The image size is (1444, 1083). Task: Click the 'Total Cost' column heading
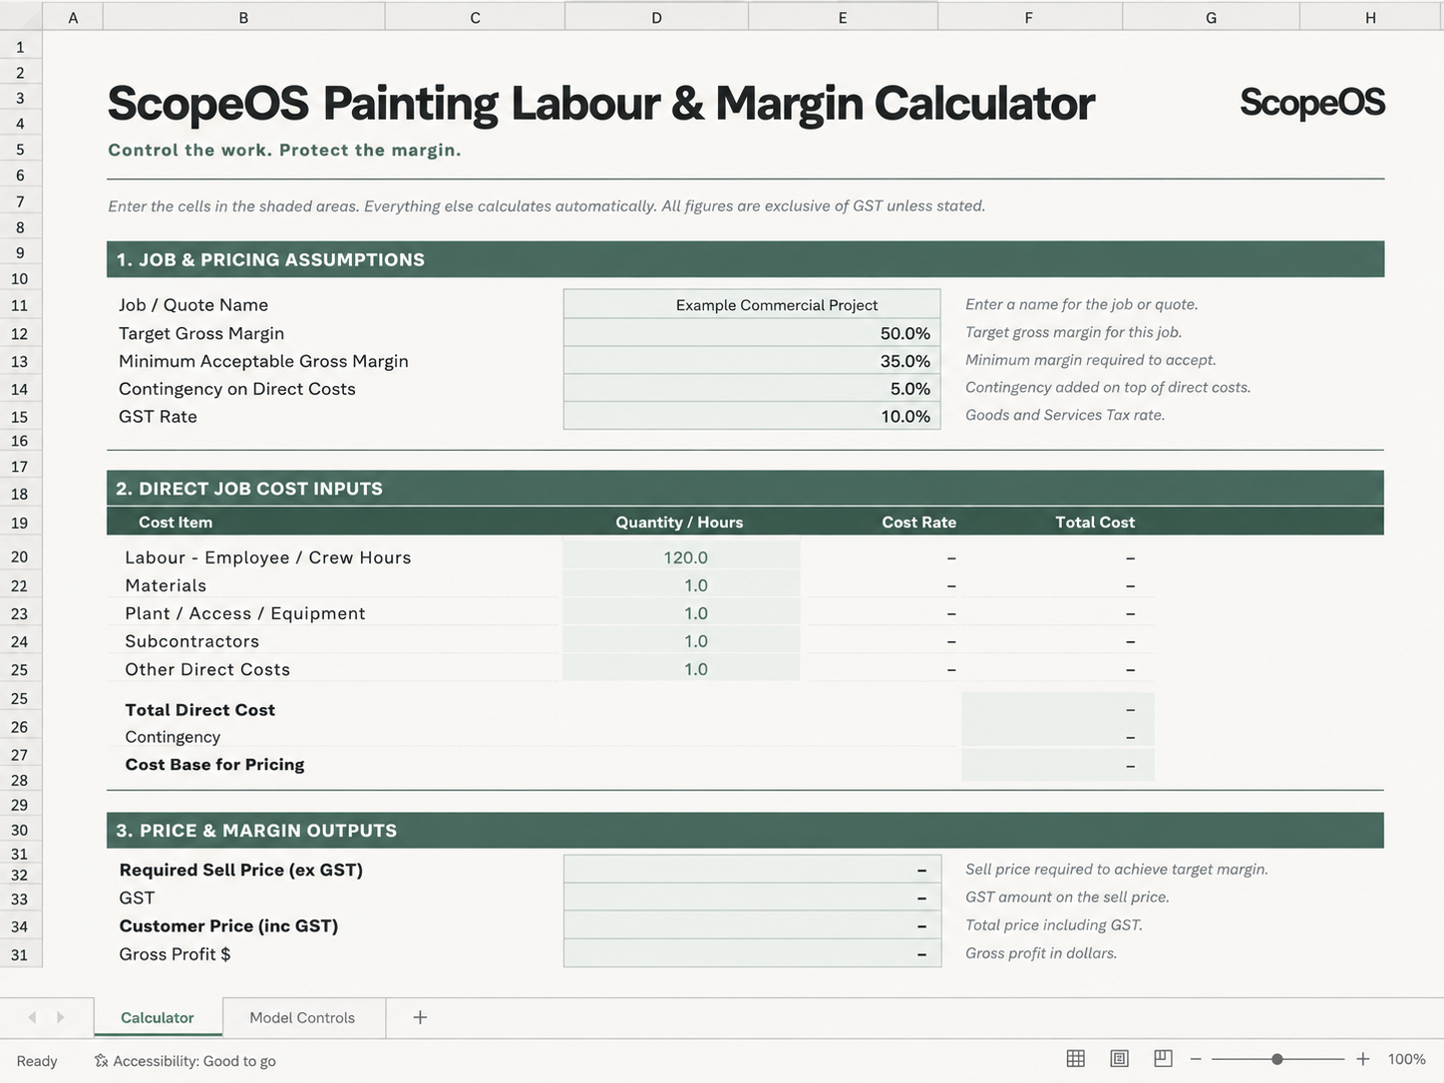[1095, 523]
